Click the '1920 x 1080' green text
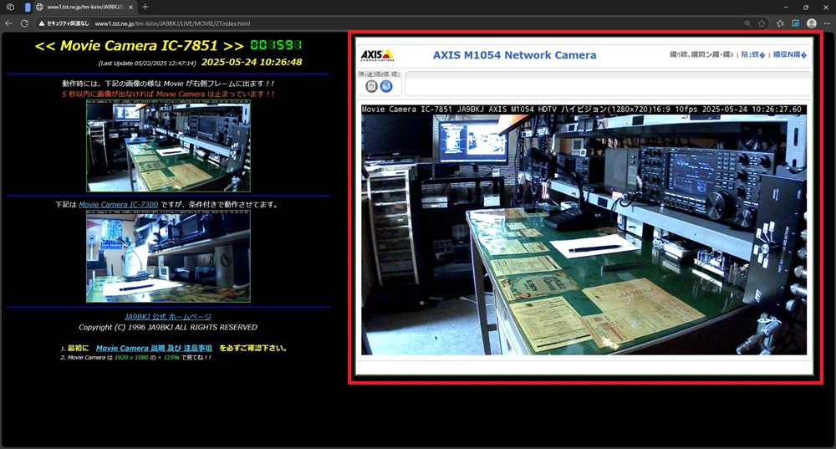This screenshot has height=449, width=836. pyautogui.click(x=131, y=357)
